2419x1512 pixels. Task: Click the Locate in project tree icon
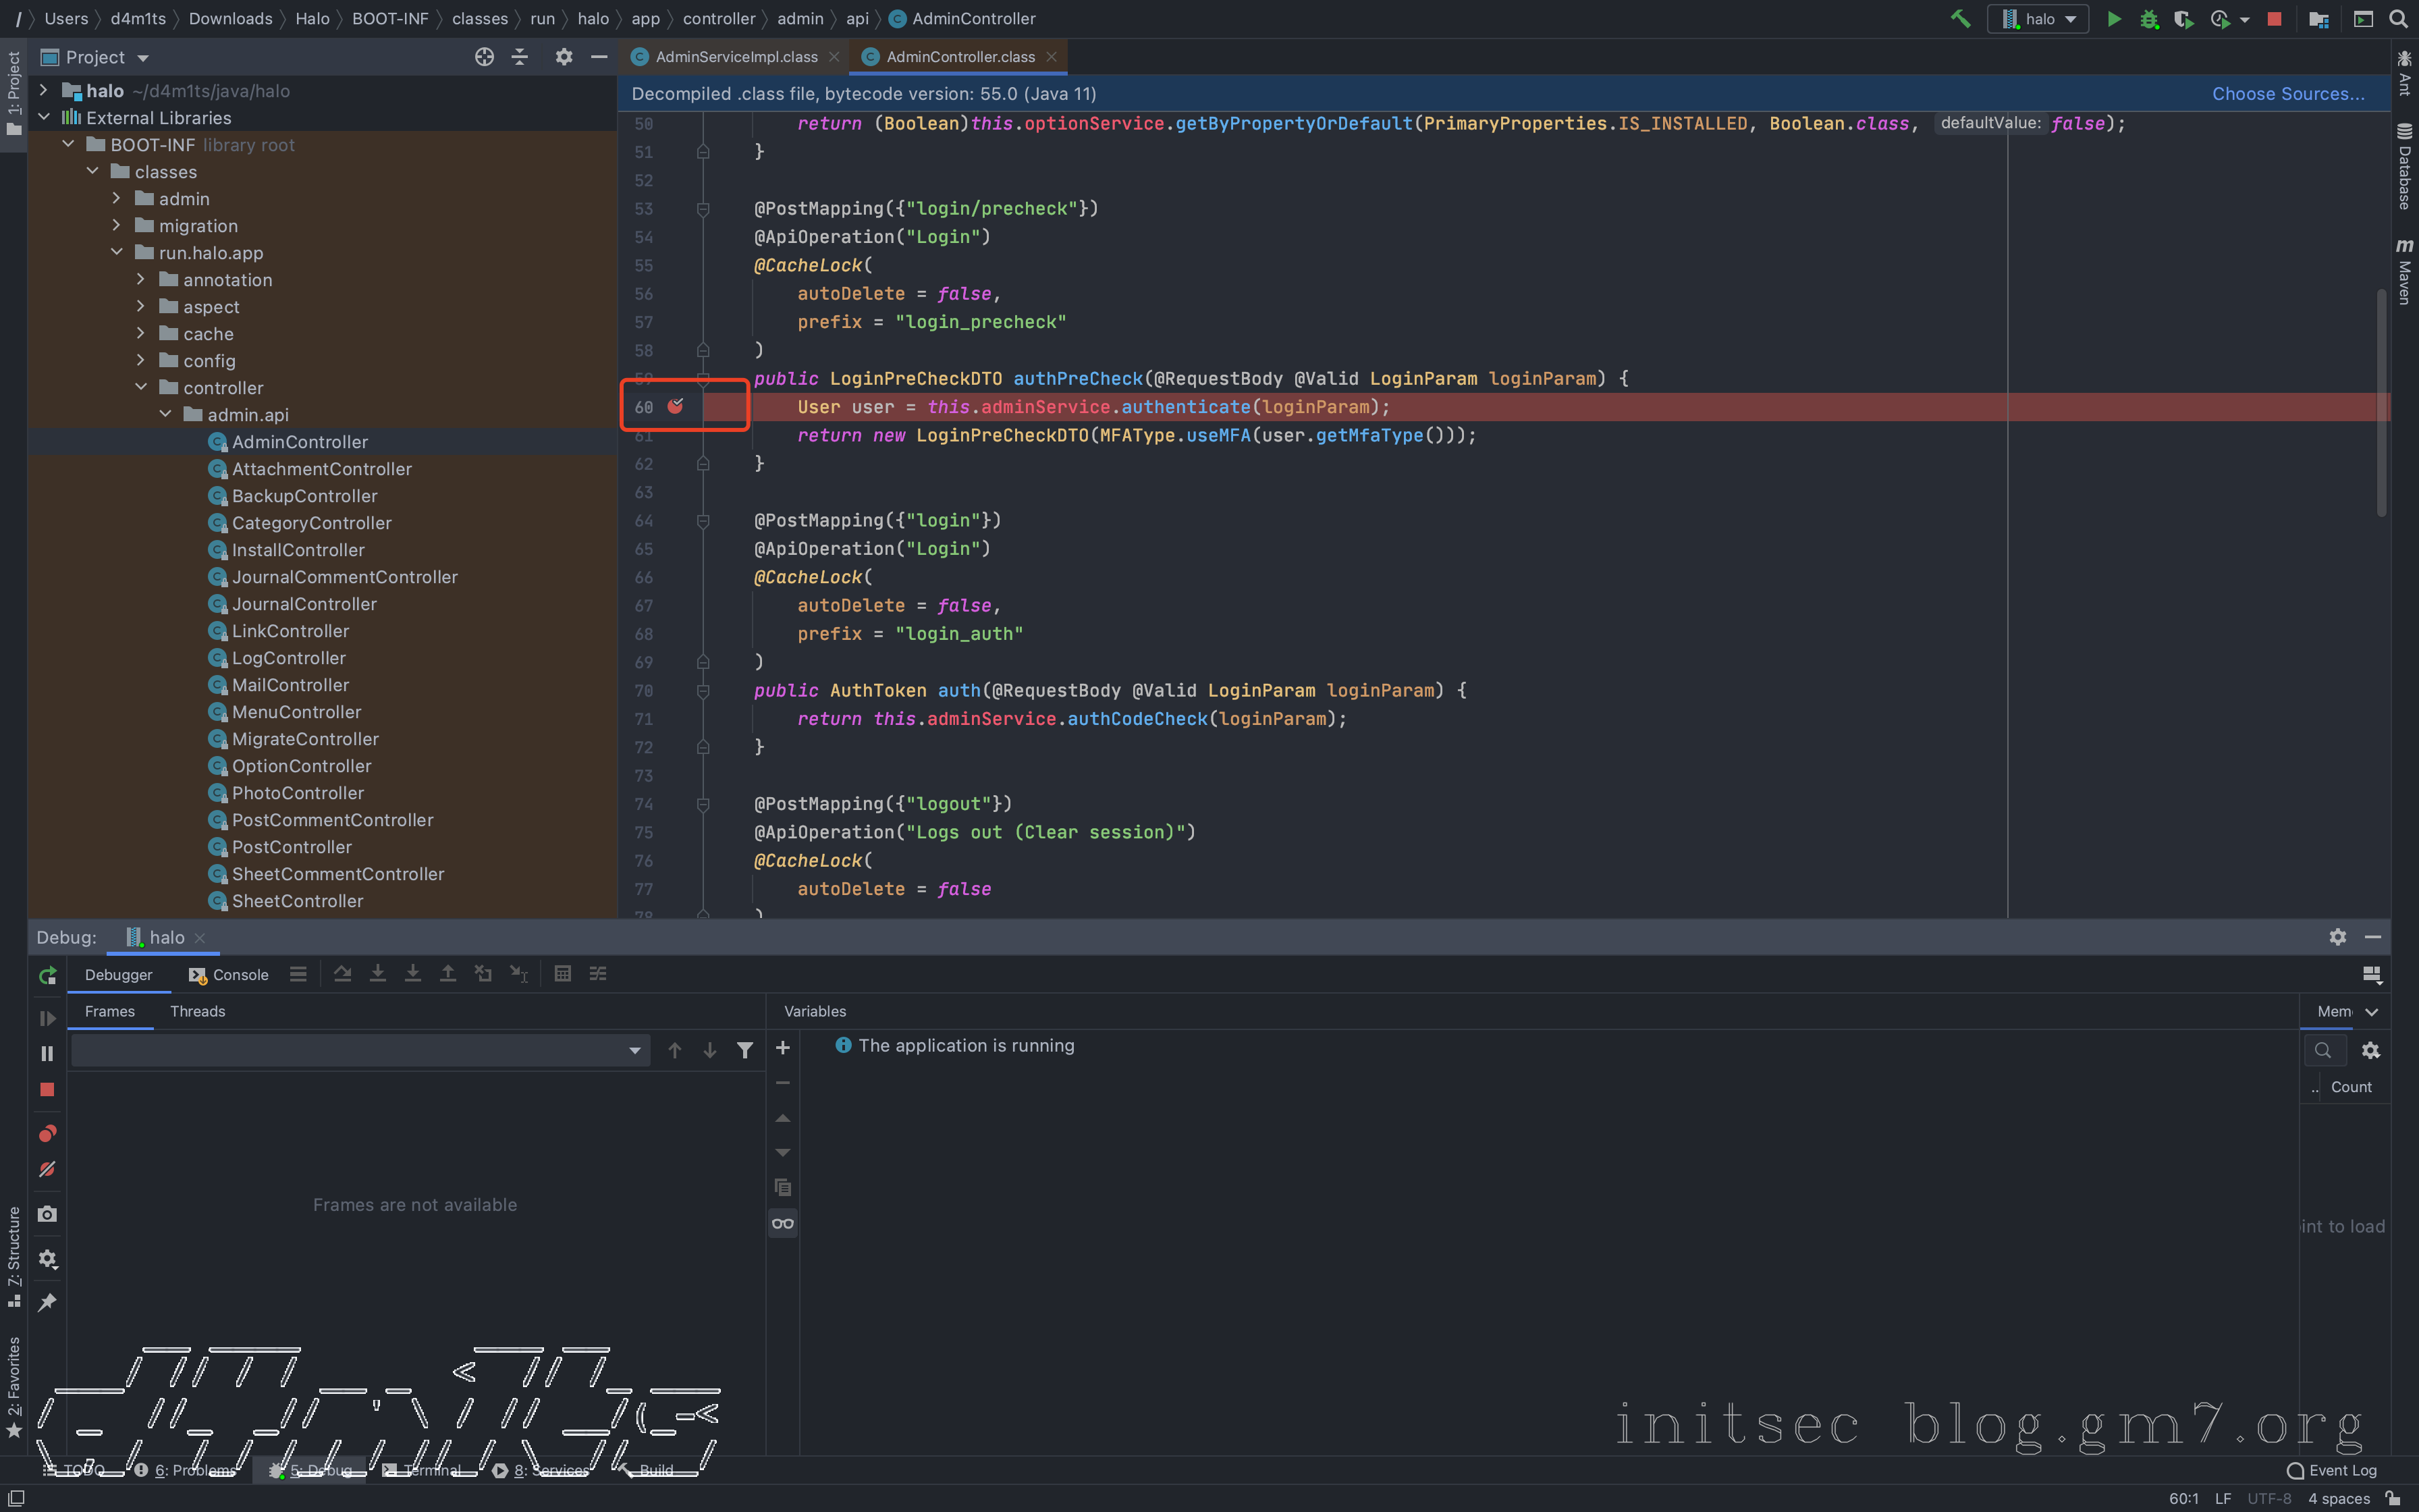484,57
